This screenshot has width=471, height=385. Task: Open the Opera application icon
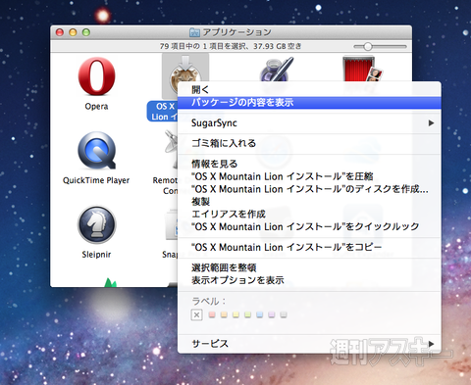click(96, 76)
